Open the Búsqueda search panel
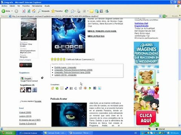 pos(44,11)
